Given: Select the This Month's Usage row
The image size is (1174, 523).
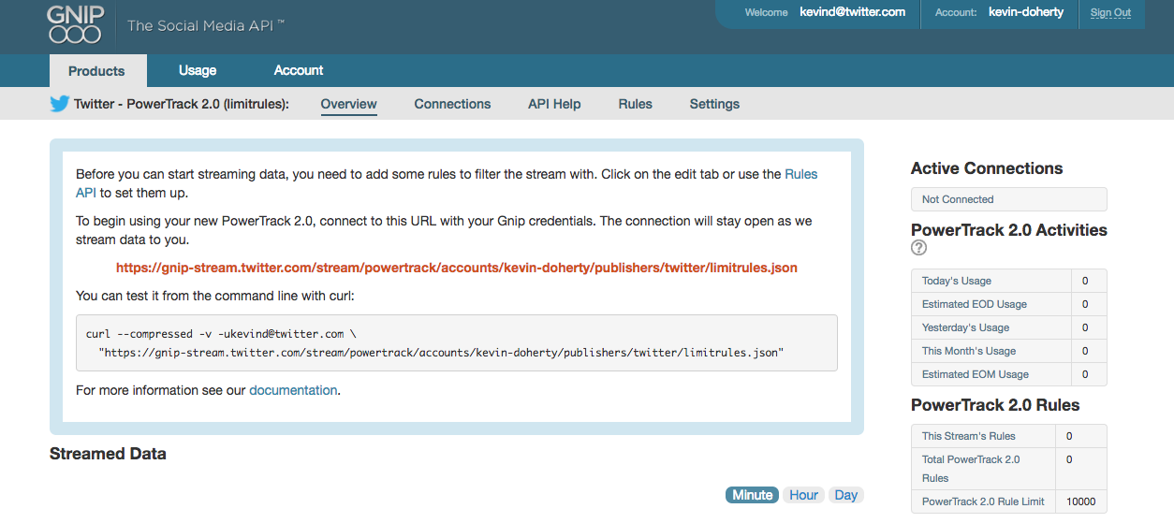Looking at the screenshot, I should point(1009,351).
